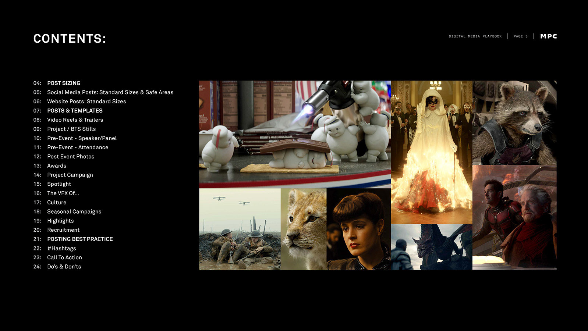Select 'Video Reels & Trailers' entry
This screenshot has width=588, height=331.
75,120
